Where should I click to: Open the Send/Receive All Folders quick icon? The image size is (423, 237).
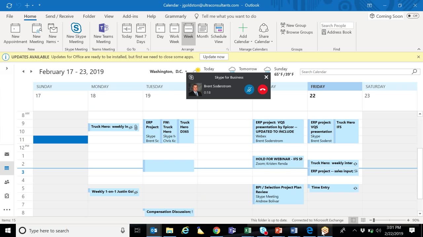point(9,5)
